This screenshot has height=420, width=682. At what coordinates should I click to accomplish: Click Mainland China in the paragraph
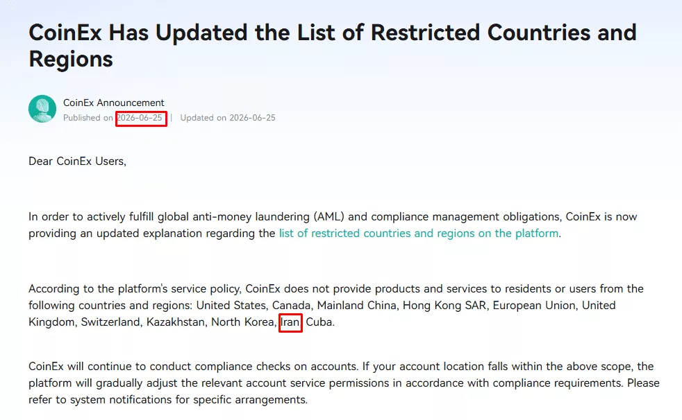point(356,306)
